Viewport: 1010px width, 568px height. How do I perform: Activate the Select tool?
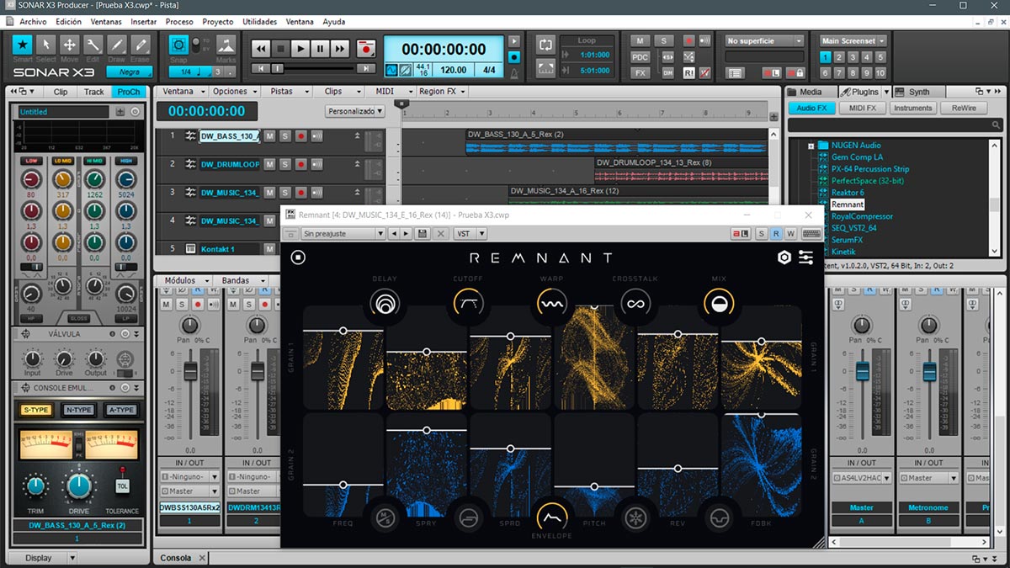(46, 45)
